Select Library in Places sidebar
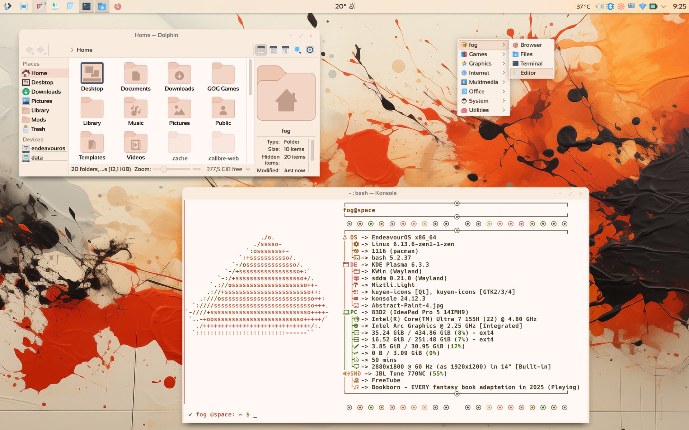This screenshot has height=430, width=689. coord(45,110)
